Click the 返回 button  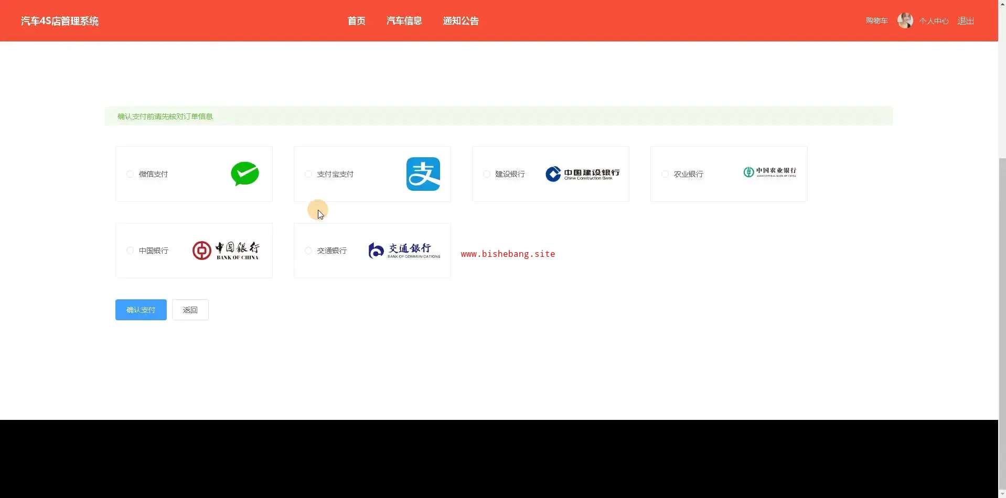pyautogui.click(x=190, y=310)
